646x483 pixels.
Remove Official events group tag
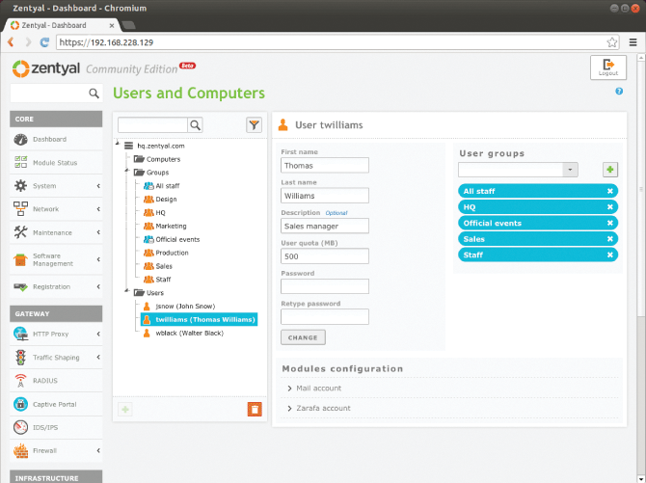click(x=609, y=223)
